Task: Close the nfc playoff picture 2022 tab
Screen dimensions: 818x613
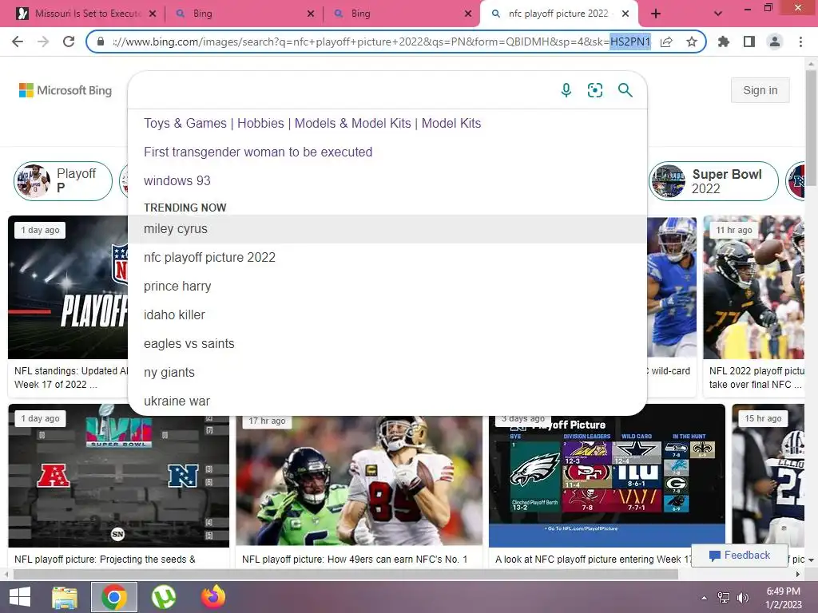Action: click(625, 14)
